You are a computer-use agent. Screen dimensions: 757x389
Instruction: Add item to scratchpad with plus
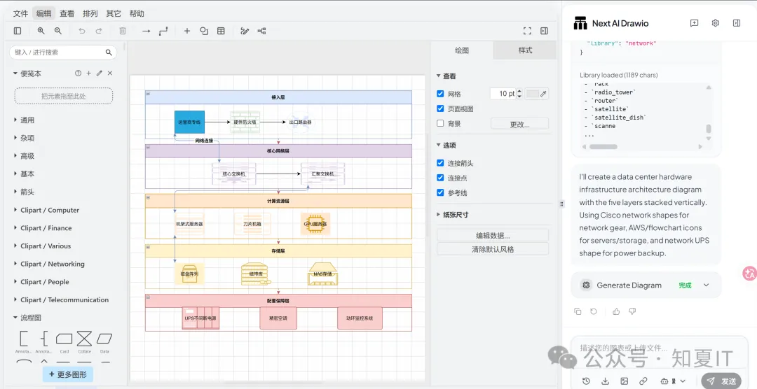click(x=89, y=73)
